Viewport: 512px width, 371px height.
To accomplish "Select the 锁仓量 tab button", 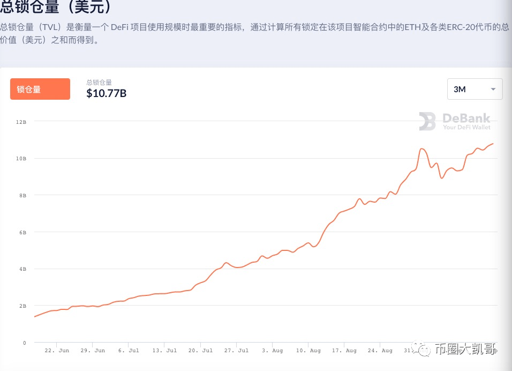I will 40,89.
